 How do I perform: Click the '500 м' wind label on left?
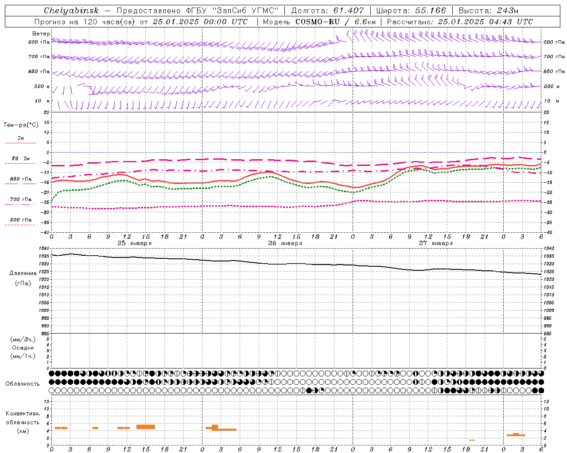tap(43, 87)
